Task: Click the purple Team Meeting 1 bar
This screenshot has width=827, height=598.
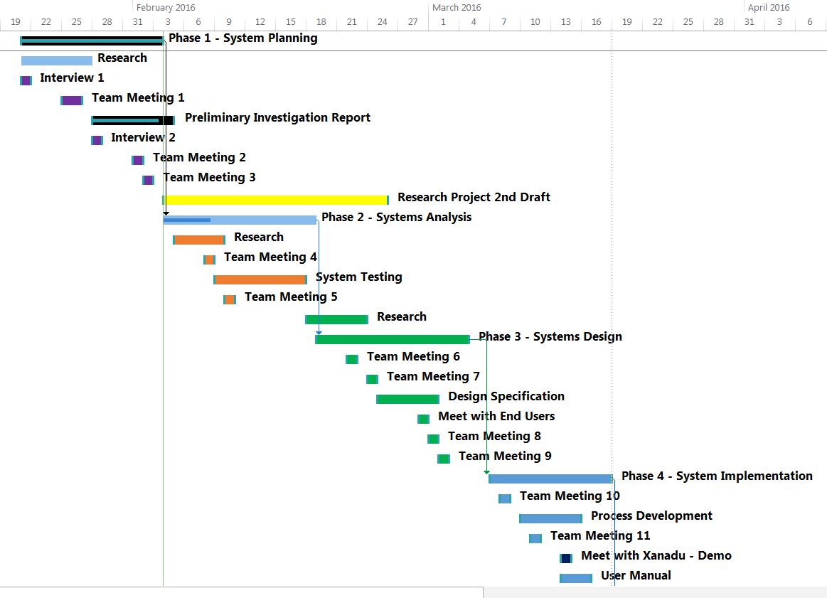Action: click(72, 100)
